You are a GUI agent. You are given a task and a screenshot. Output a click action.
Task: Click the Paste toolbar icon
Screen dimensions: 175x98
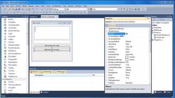pos(29,9)
